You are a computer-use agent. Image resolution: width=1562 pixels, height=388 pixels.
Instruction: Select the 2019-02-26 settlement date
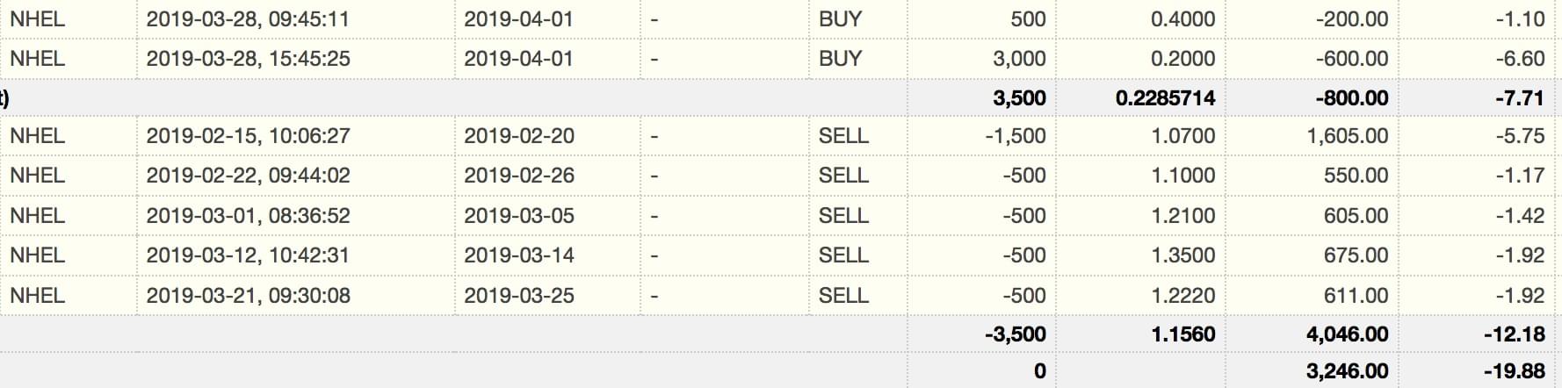tap(518, 176)
